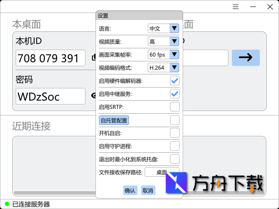Click the 已连接服务器 status text
The width and height of the screenshot is (279, 209).
[x=31, y=204]
